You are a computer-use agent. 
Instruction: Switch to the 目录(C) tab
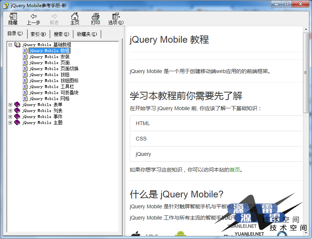(15, 34)
